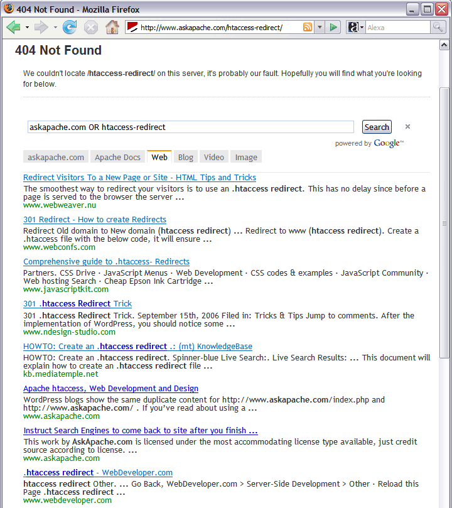
Task: Click the scrollbar up arrow
Action: [444, 45]
